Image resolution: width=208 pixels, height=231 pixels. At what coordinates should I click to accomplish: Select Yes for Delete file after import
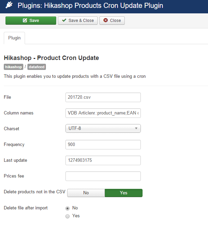click(x=68, y=216)
